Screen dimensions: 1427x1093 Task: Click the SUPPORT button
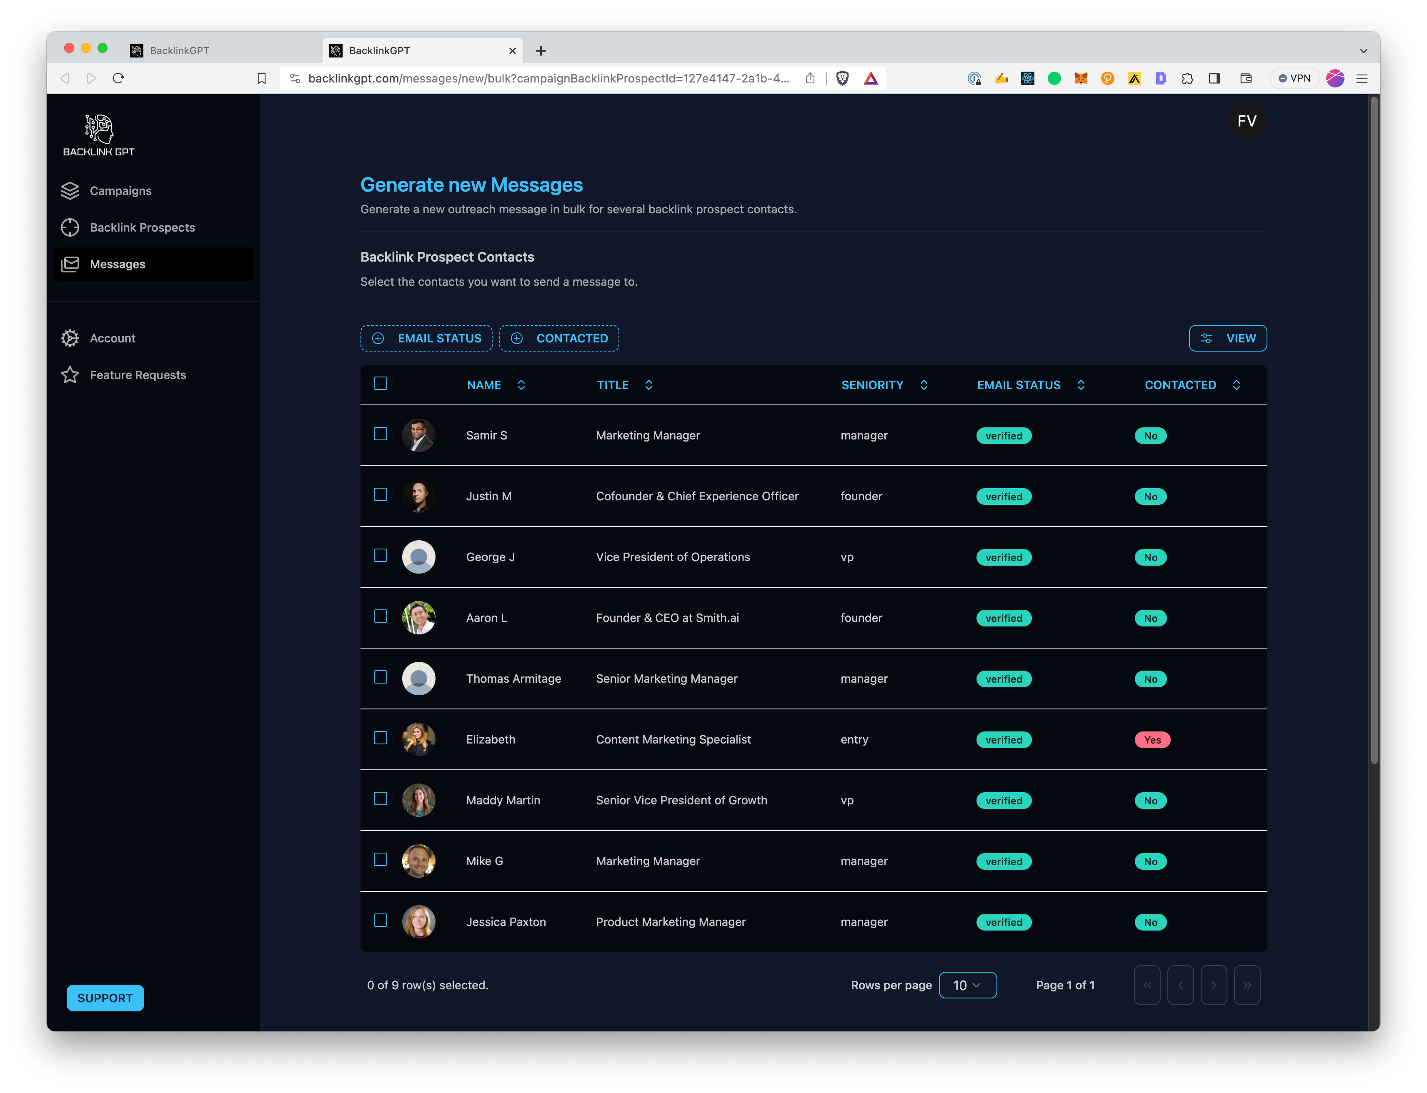click(x=105, y=997)
